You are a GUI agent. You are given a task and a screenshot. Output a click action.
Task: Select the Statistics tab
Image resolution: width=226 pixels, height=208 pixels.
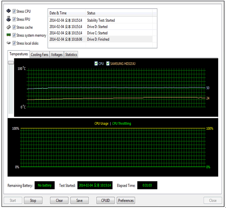pyautogui.click(x=71, y=54)
